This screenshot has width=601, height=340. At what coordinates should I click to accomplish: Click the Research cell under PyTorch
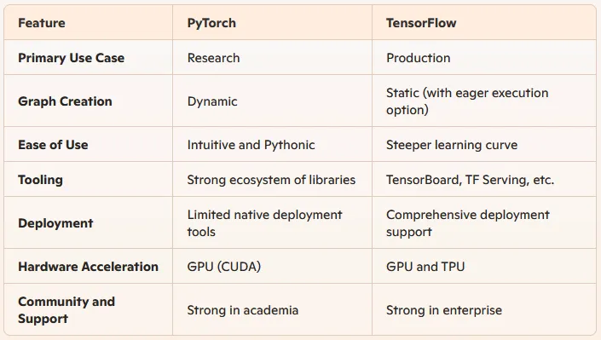pos(213,58)
